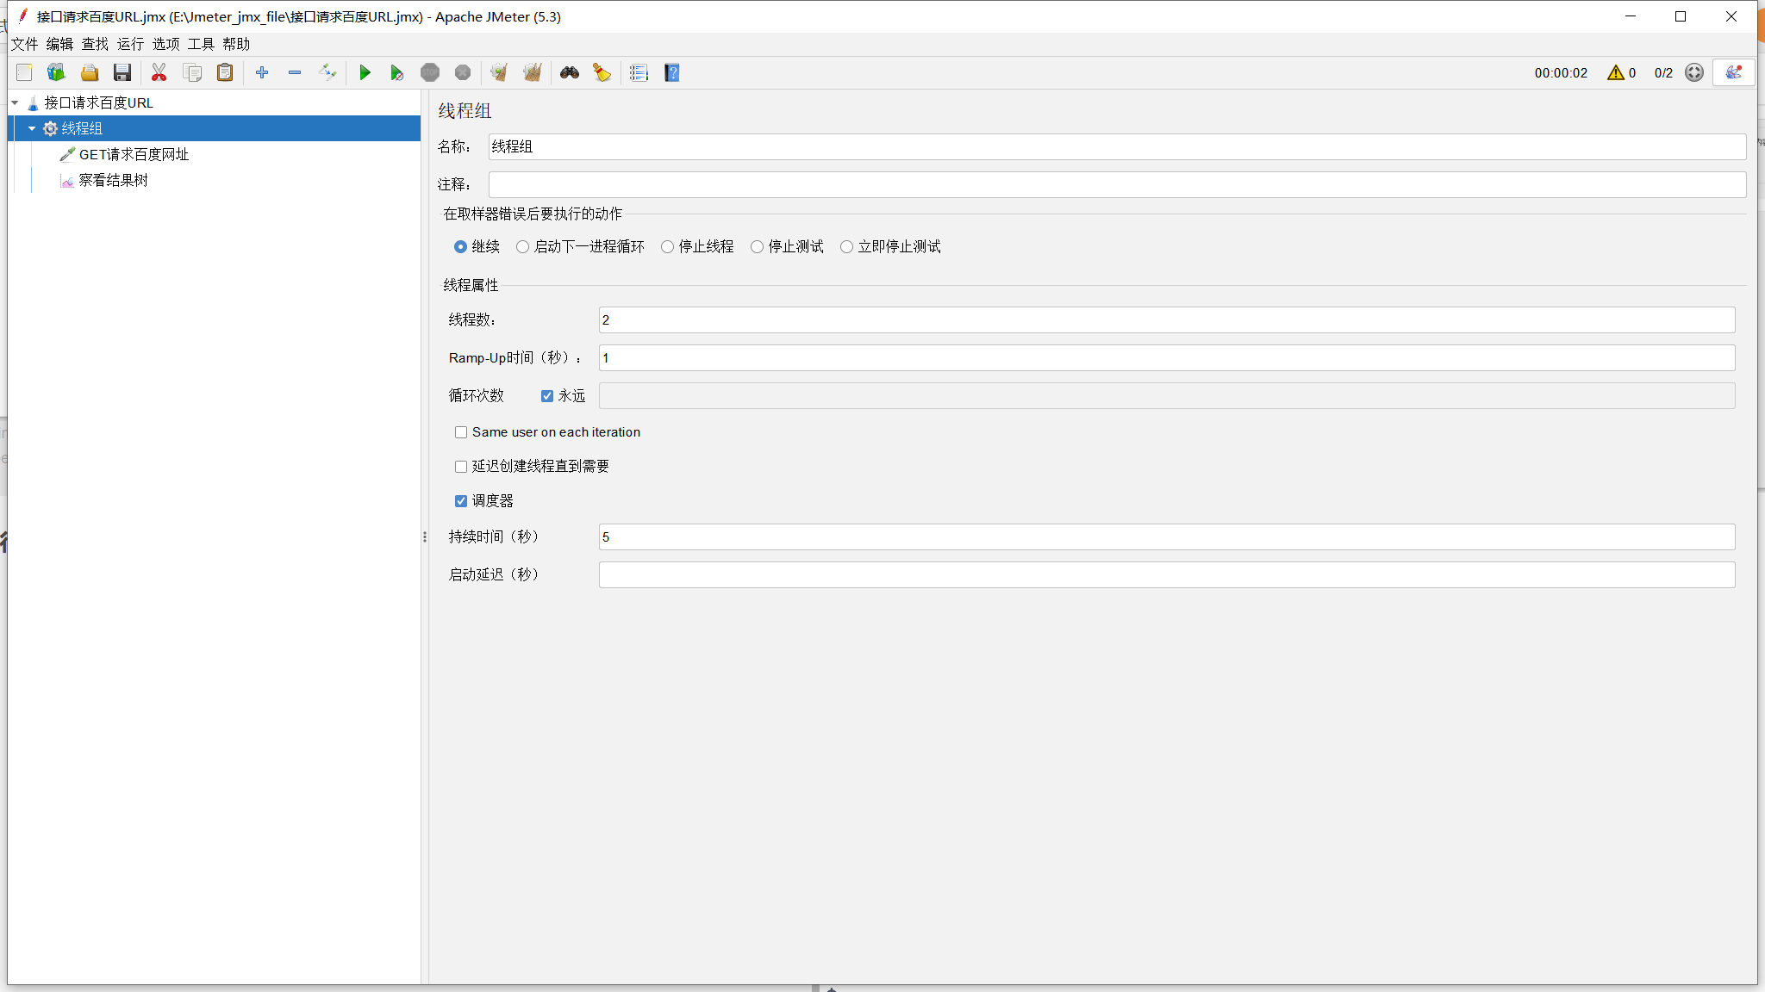Open the 运行 menu
Viewport: 1765px width, 992px height.
tap(129, 44)
